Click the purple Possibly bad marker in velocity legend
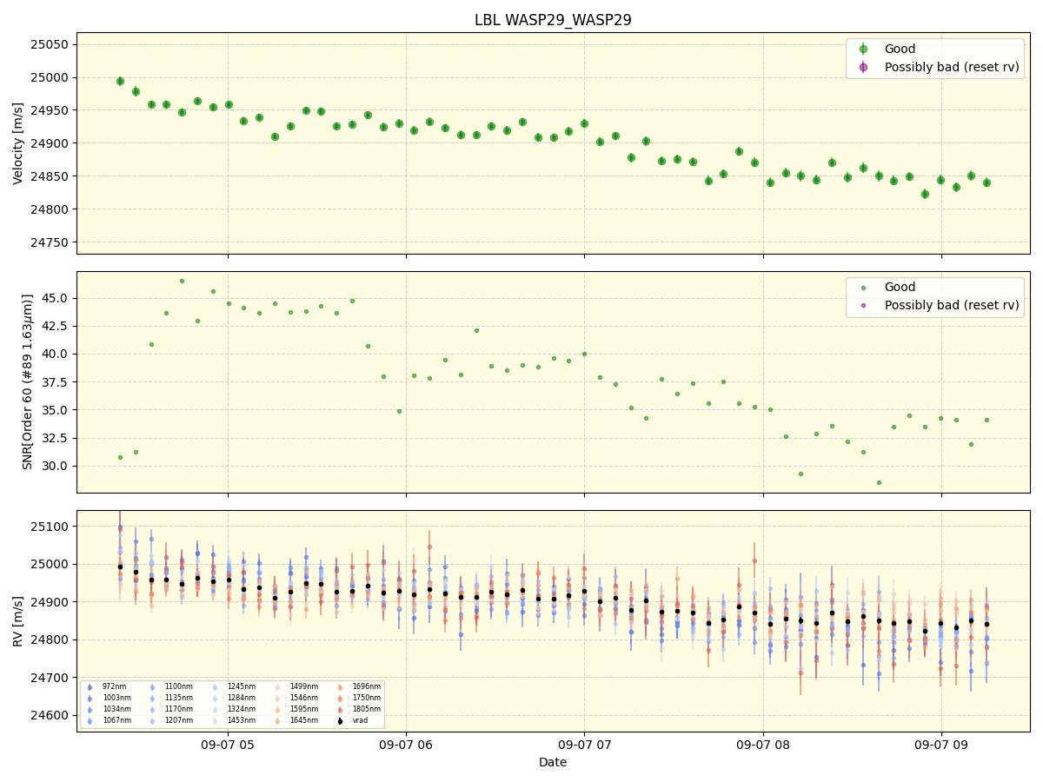 click(863, 67)
